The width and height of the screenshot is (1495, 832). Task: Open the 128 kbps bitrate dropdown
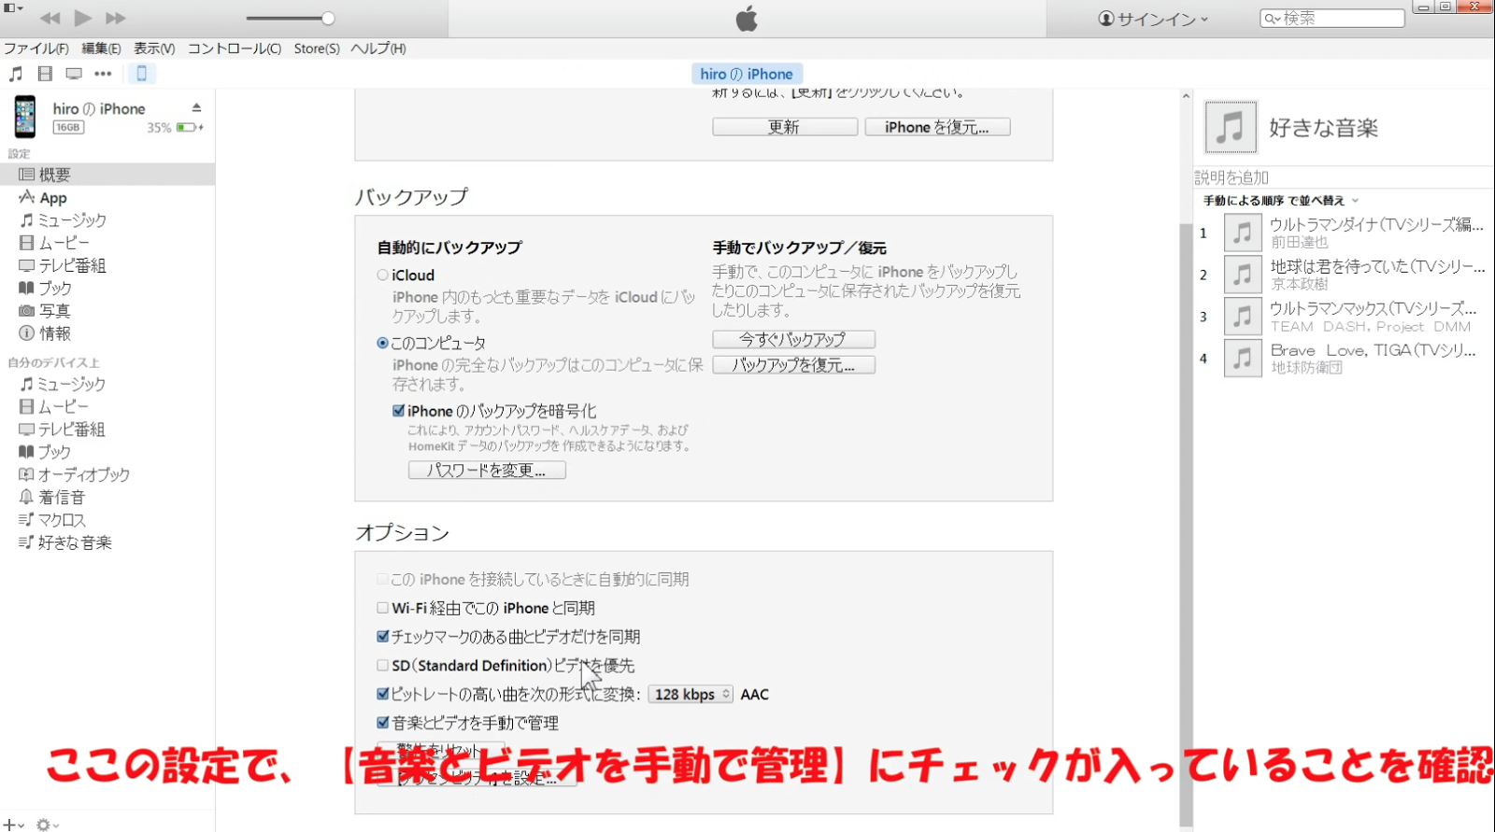point(691,694)
